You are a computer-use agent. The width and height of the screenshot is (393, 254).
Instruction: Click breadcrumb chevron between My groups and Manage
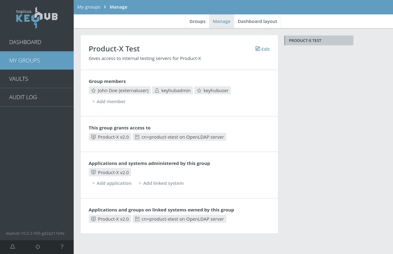pyautogui.click(x=105, y=7)
